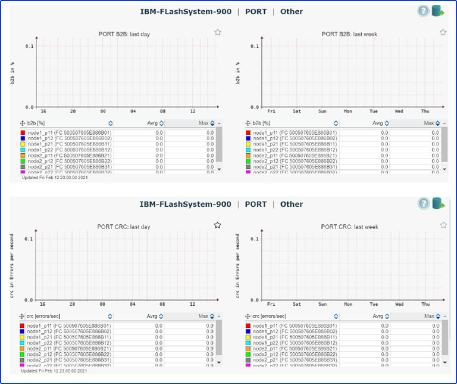Click IBM-FLashSystem-900 in top breadcrumb
The height and width of the screenshot is (384, 457).
186,12
